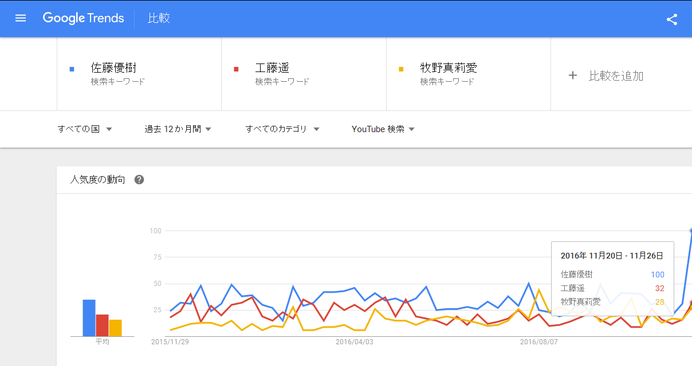Click the Google Trends logo
The height and width of the screenshot is (366, 692).
(x=83, y=18)
